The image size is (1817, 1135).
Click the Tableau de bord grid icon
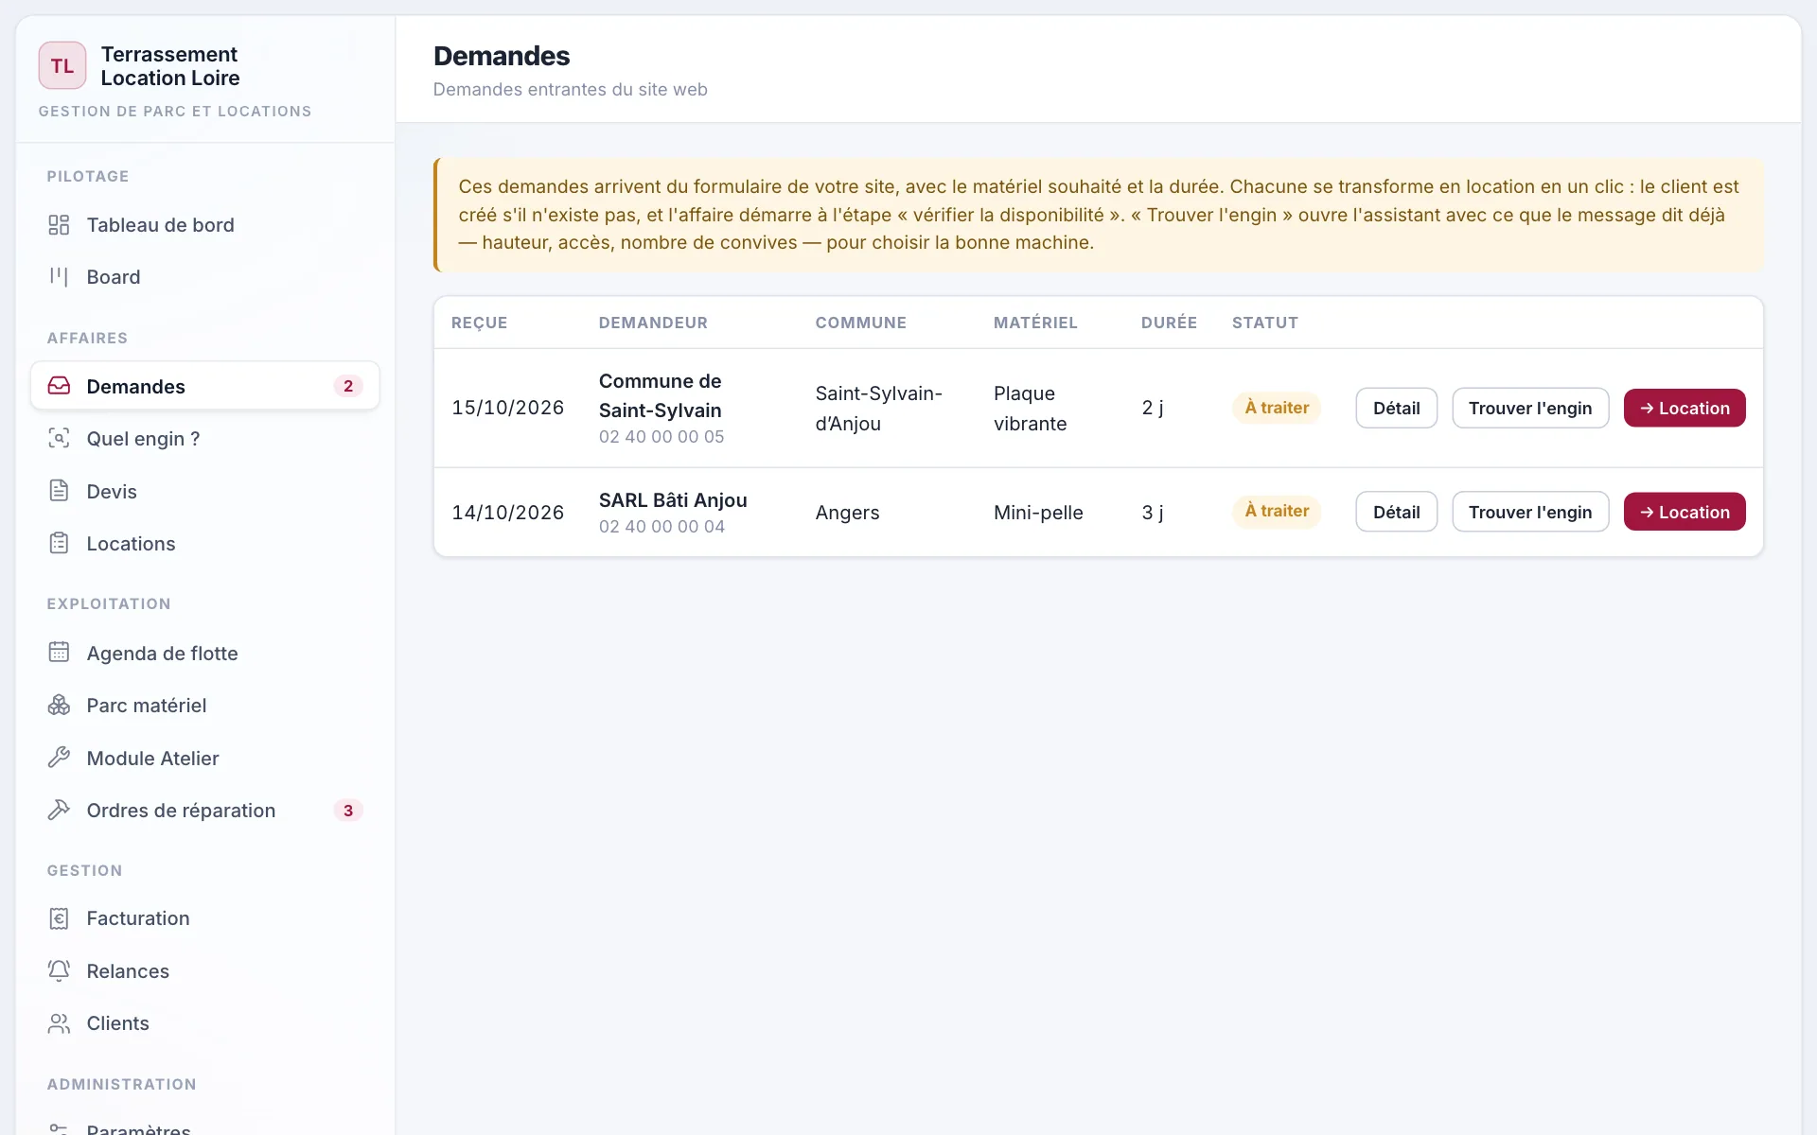click(x=59, y=225)
